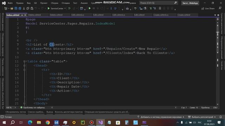225x126 pixels.
Task: Collapse the thead element on line 12
Action: click(24, 65)
